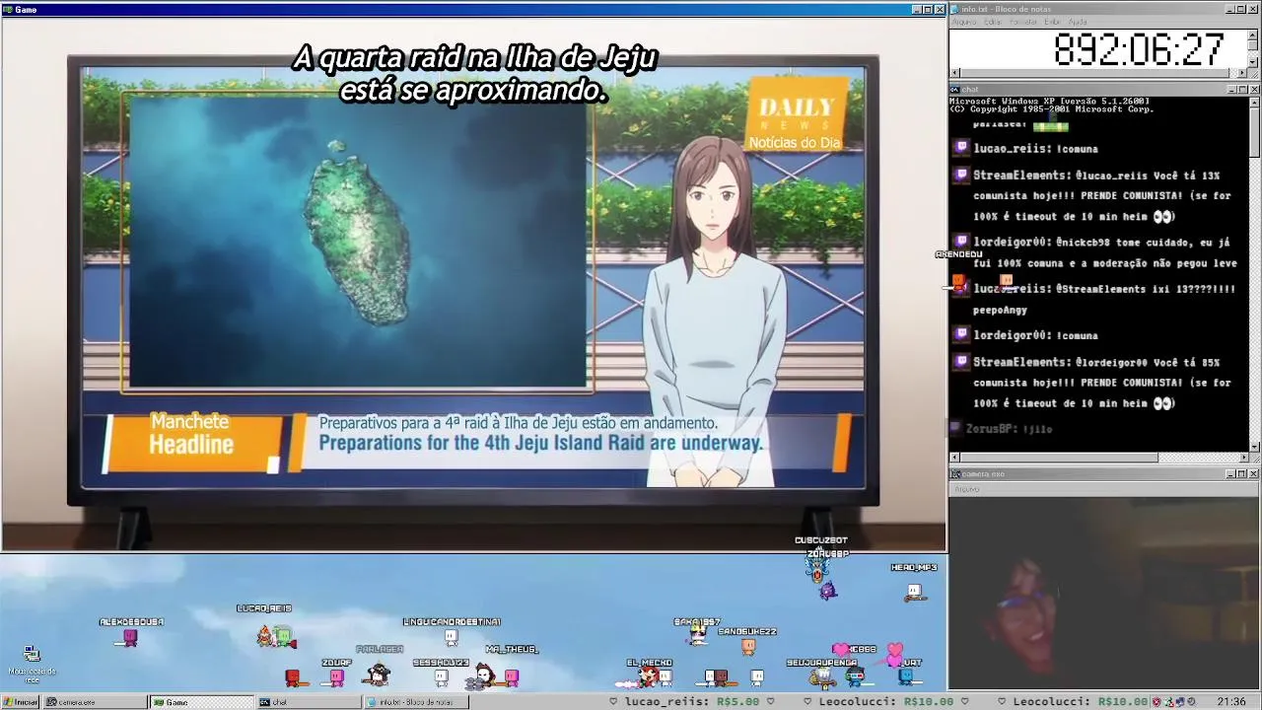Click the webcam feed in camera.exe
1262x710 pixels.
1104,593
